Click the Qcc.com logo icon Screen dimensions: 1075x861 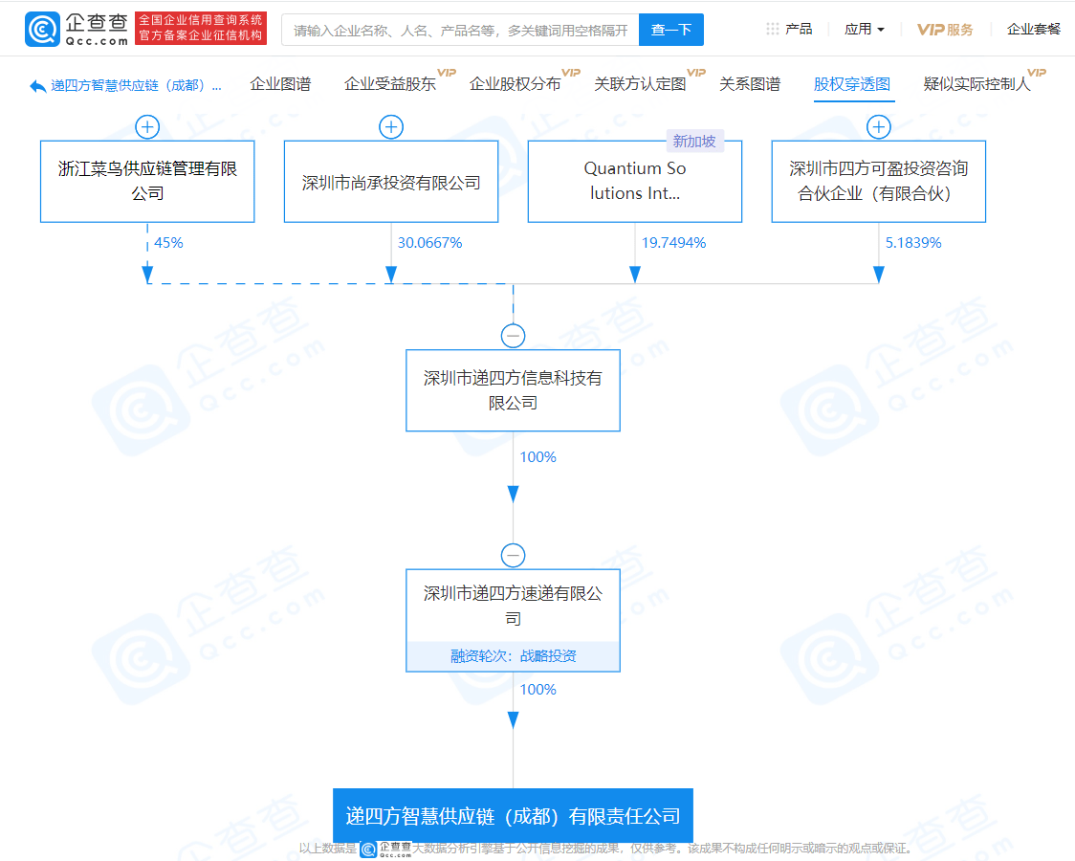[42, 30]
